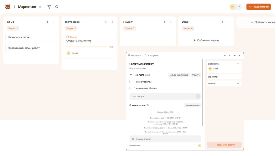Add a task to the Review column
Screen dimensions: 276x156
tap(164, 22)
